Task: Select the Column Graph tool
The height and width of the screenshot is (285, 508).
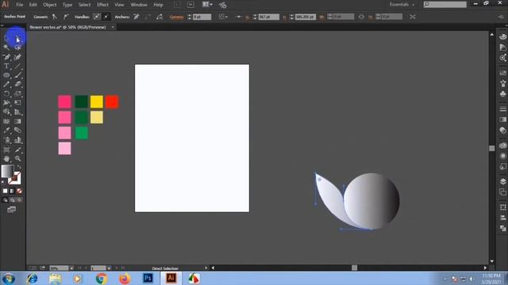Action: [17, 140]
